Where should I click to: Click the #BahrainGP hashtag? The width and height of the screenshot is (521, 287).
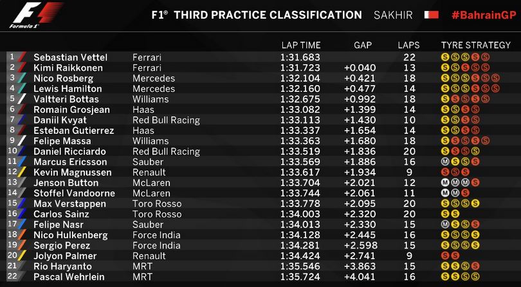(x=484, y=15)
